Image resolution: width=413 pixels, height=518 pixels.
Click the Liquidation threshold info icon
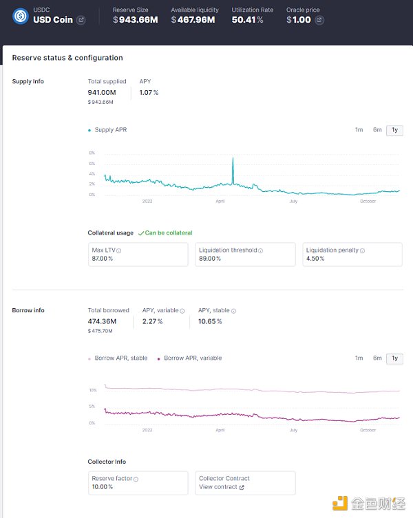260,250
